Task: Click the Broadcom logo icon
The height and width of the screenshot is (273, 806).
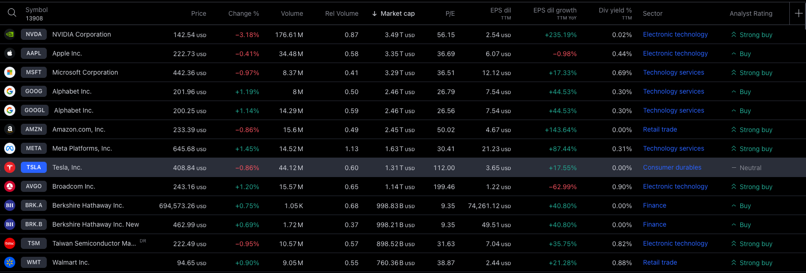Action: click(x=10, y=186)
